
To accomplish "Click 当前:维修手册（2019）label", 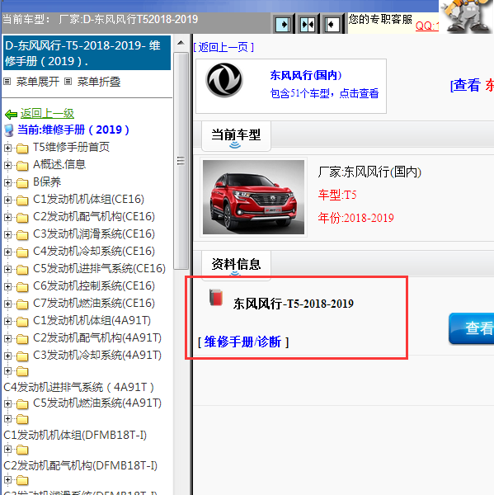I will tap(73, 130).
